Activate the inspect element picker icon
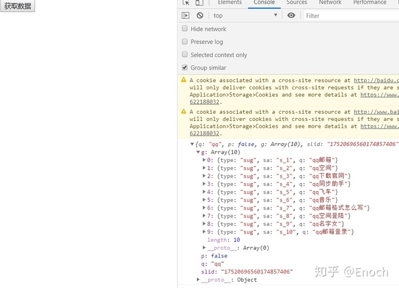Viewport: 399px width, 288px height. point(186,3)
